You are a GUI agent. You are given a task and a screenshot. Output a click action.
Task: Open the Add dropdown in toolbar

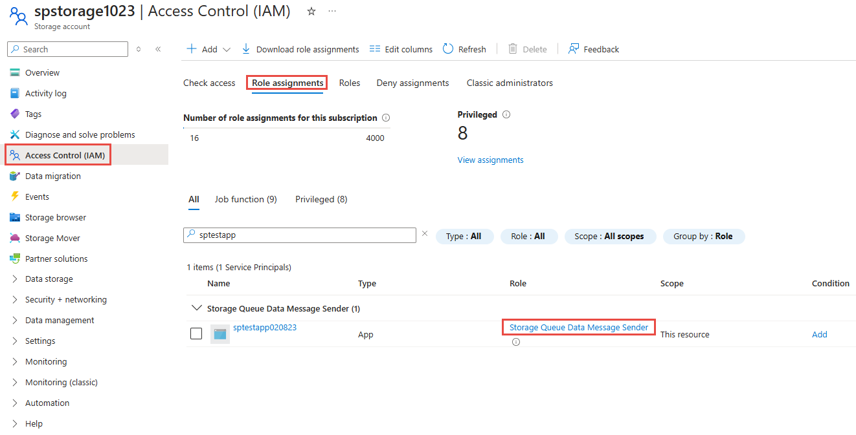pyautogui.click(x=208, y=49)
